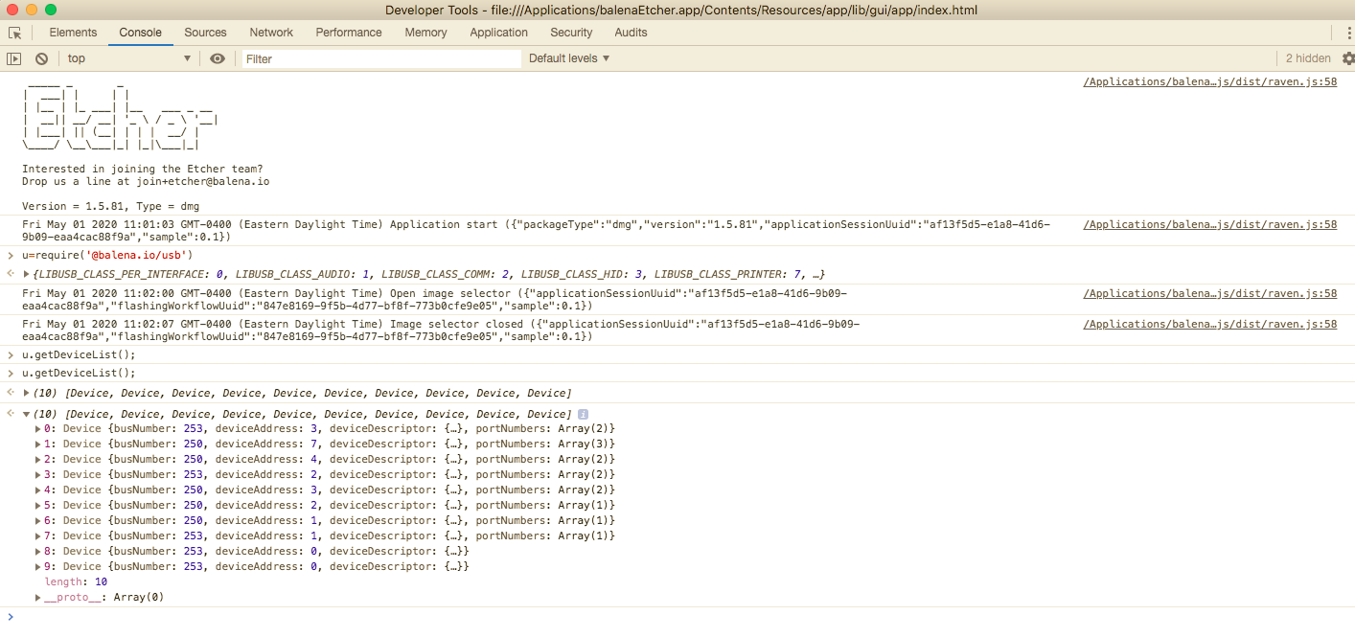Switch to the Application tab

pos(498,33)
